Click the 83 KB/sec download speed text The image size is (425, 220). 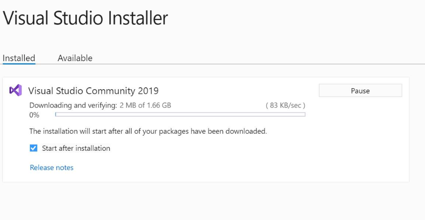point(285,105)
